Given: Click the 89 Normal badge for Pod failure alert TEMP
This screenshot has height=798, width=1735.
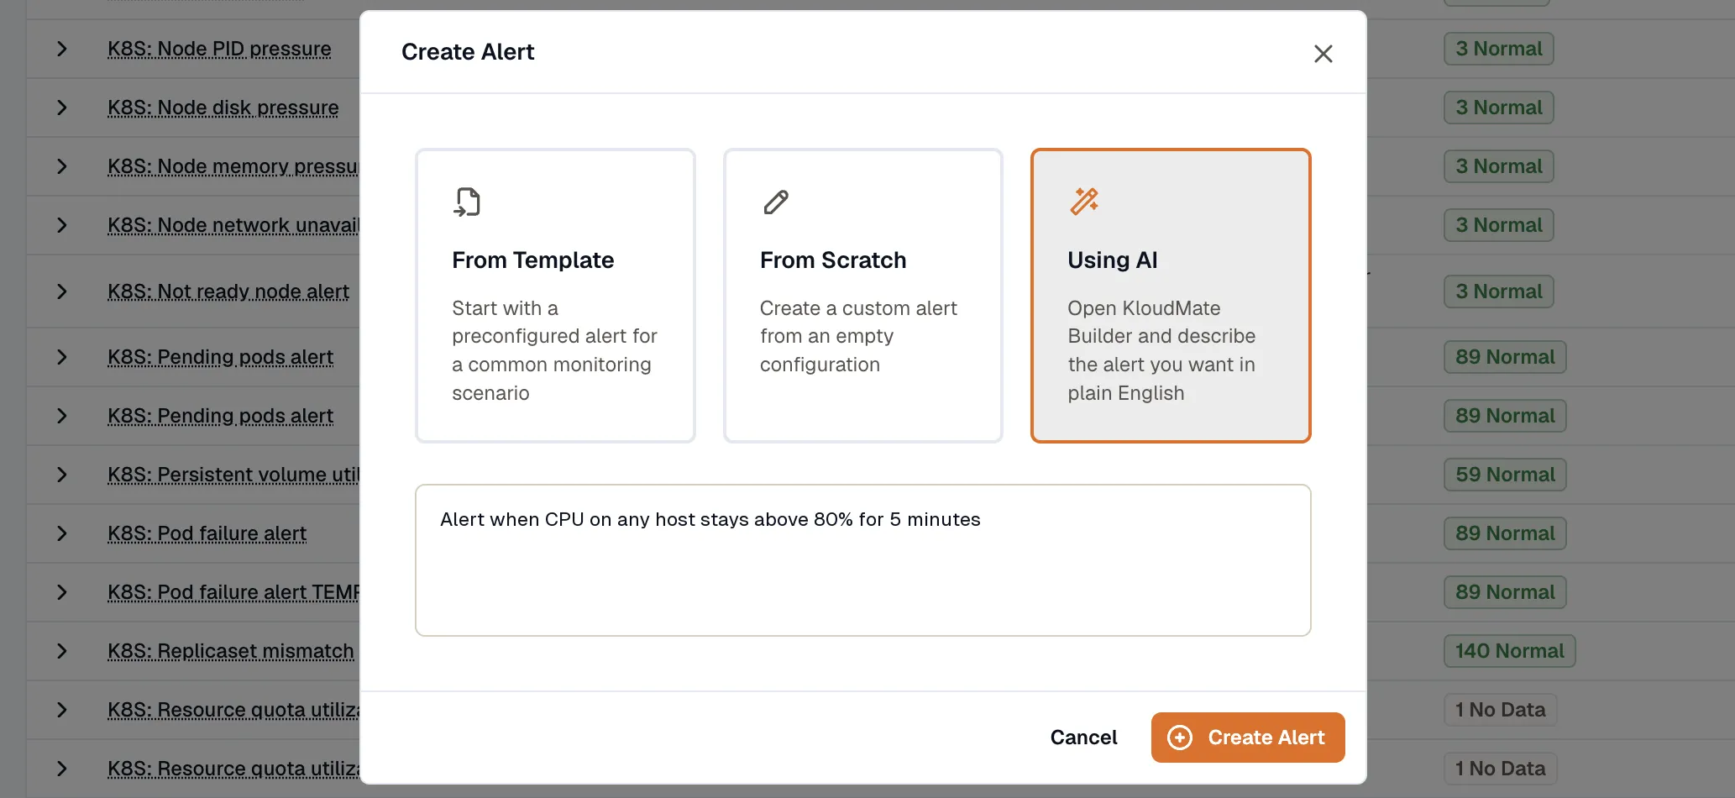Looking at the screenshot, I should click(1505, 592).
